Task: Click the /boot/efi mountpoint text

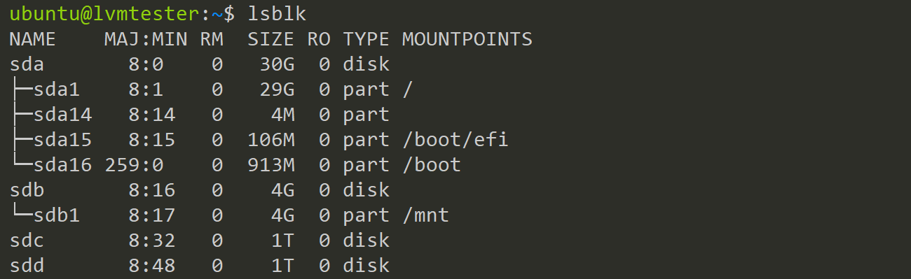Action: tap(455, 141)
